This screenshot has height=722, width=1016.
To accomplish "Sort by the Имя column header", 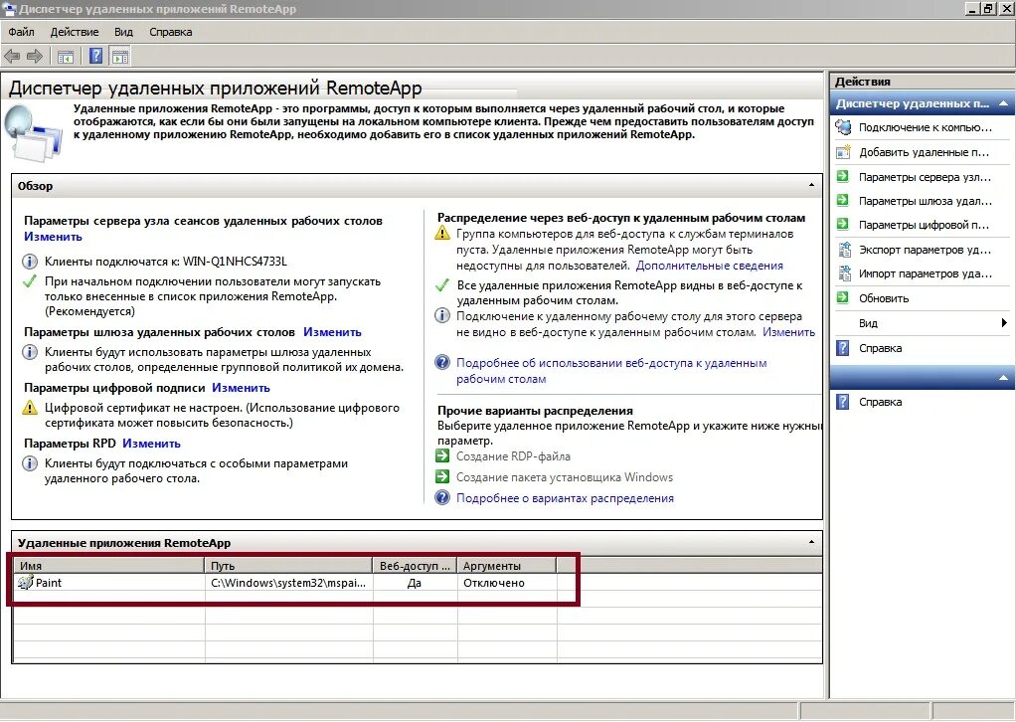I will 108,565.
